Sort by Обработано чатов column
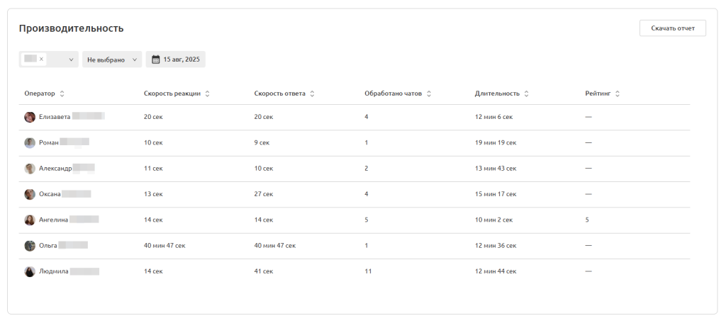 429,93
